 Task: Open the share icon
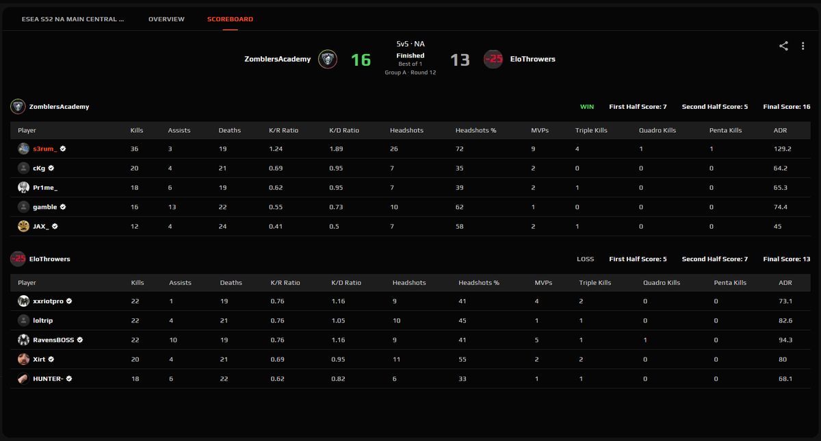point(783,46)
